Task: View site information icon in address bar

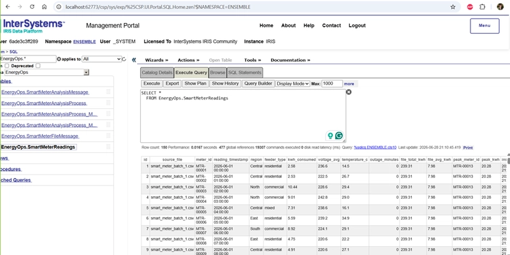Action: (59, 7)
